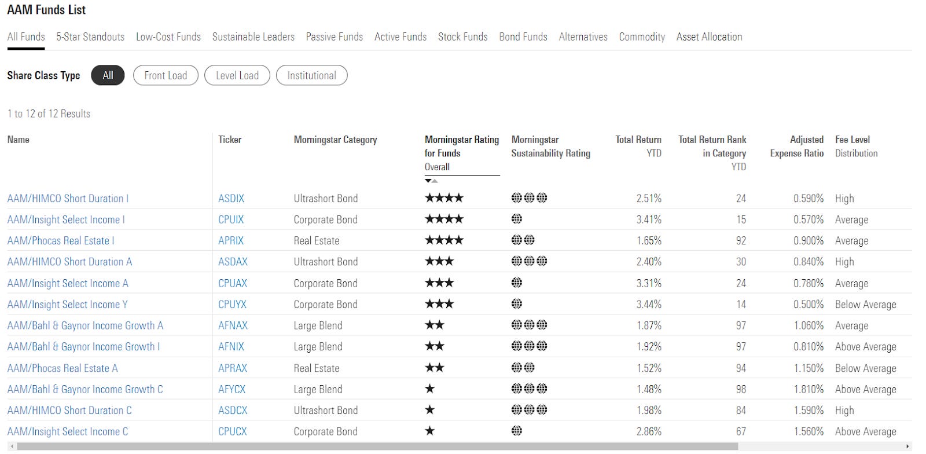This screenshot has width=926, height=454.
Task: Click the '1 to 12 of 12 Results' text
Action: tap(49, 113)
